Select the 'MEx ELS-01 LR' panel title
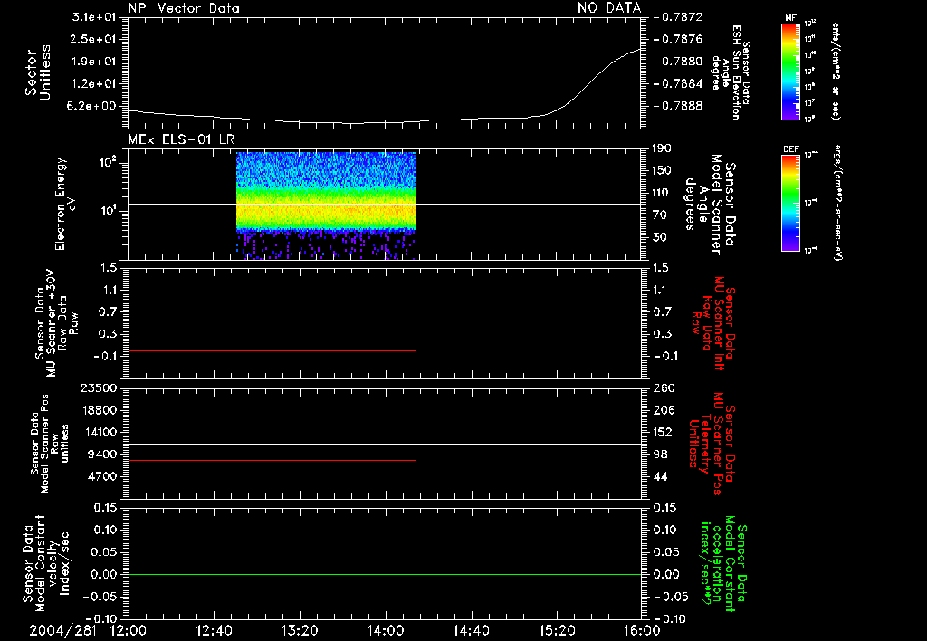 click(x=181, y=139)
